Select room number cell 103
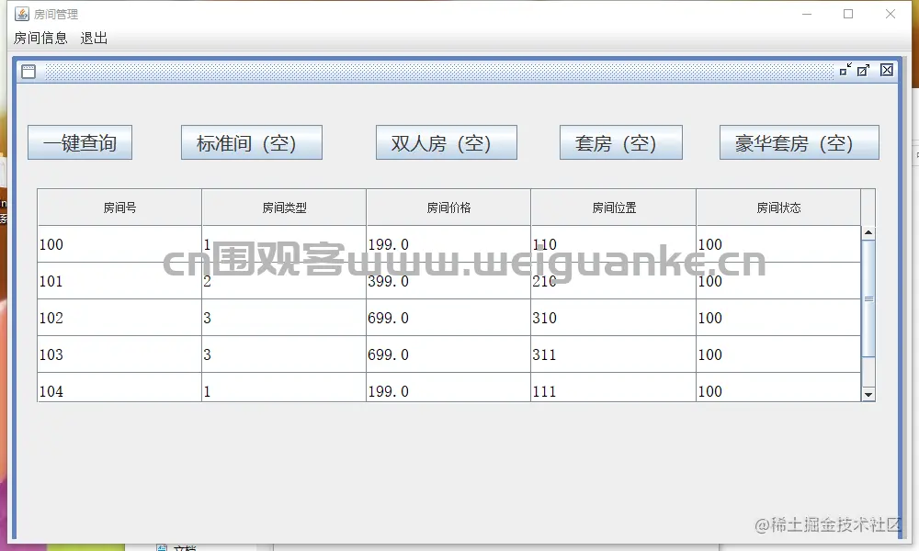919x551 pixels. pyautogui.click(x=119, y=354)
